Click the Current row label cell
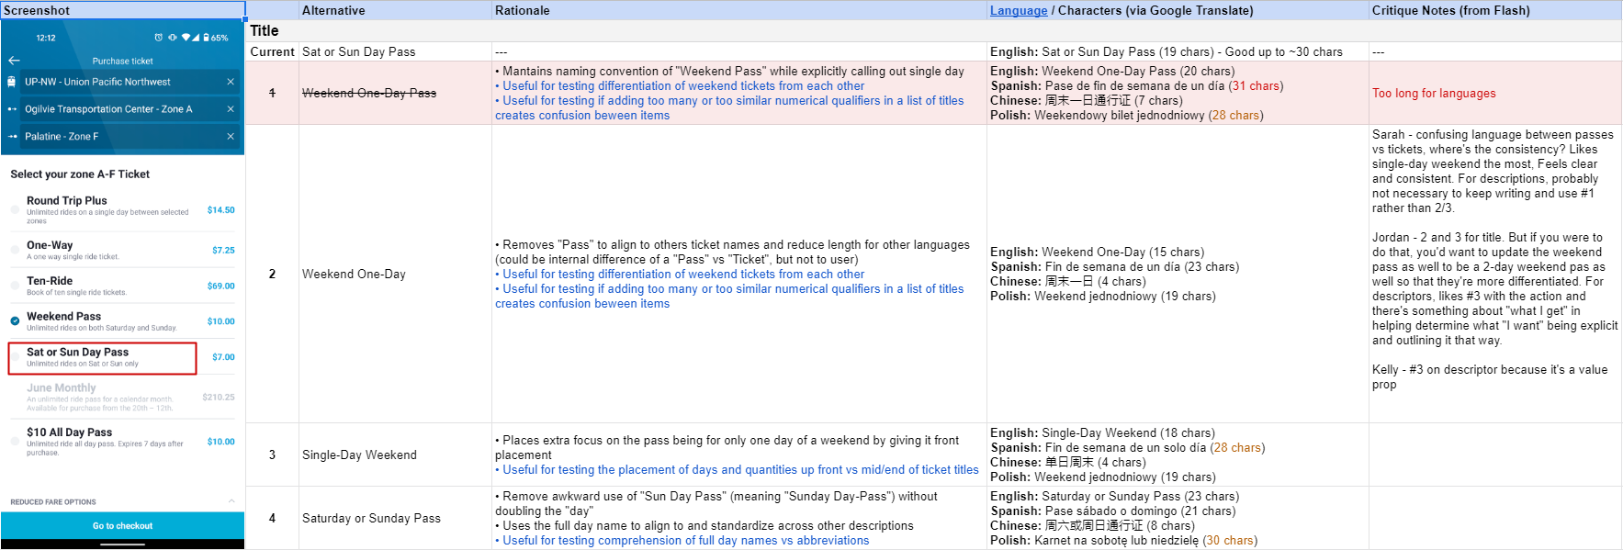 point(273,51)
